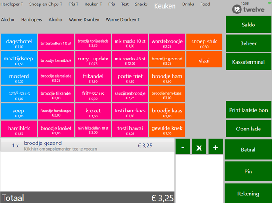Click Print laatste bon
272x203 pixels.
click(248, 110)
